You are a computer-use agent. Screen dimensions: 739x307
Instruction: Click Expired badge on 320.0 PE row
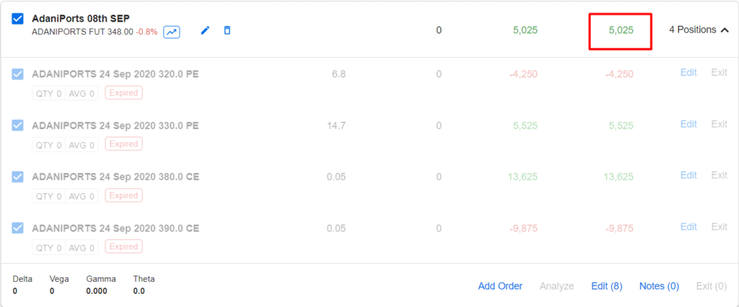(x=123, y=93)
